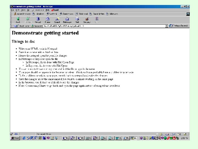Click the Netscape toolbar button
198x149 pixels.
(x=67, y=20)
